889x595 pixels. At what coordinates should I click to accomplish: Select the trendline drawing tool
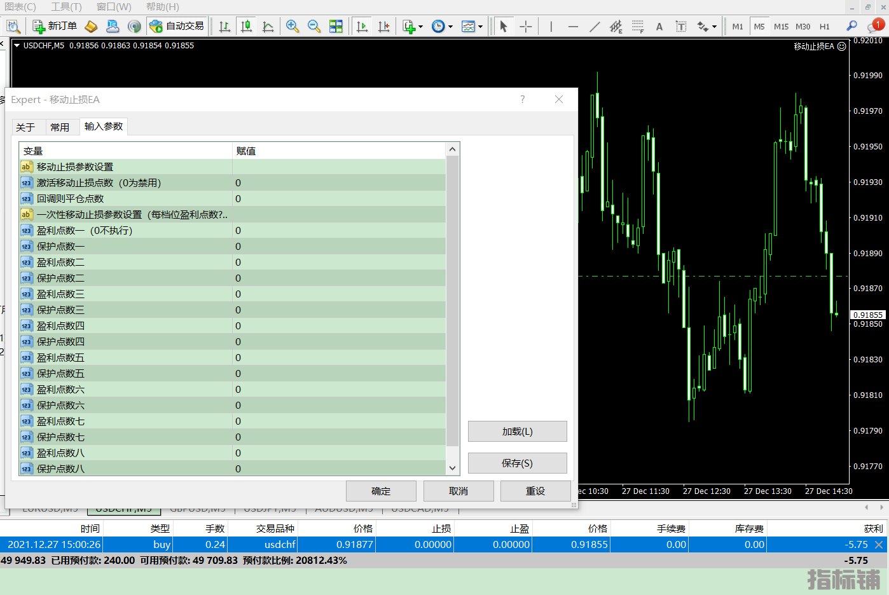click(595, 26)
